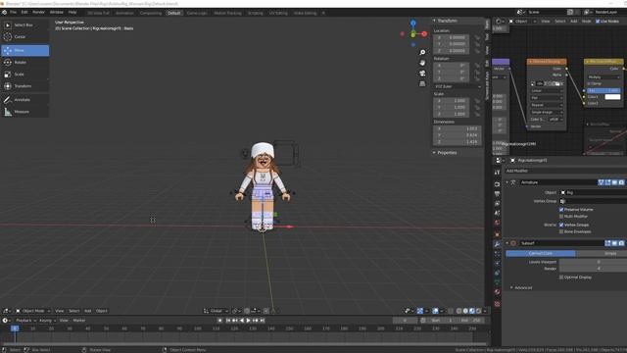This screenshot has height=353, width=627.
Task: Open the Texture properties tab icon
Action: tap(497, 304)
